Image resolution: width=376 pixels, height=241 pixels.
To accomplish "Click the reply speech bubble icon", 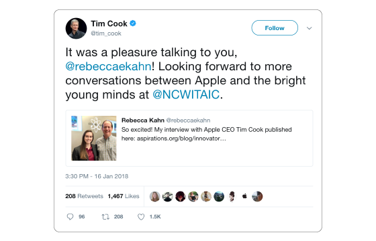I will tap(70, 217).
